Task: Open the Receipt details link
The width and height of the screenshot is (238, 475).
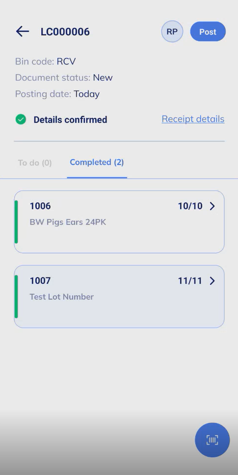Action: 193,119
